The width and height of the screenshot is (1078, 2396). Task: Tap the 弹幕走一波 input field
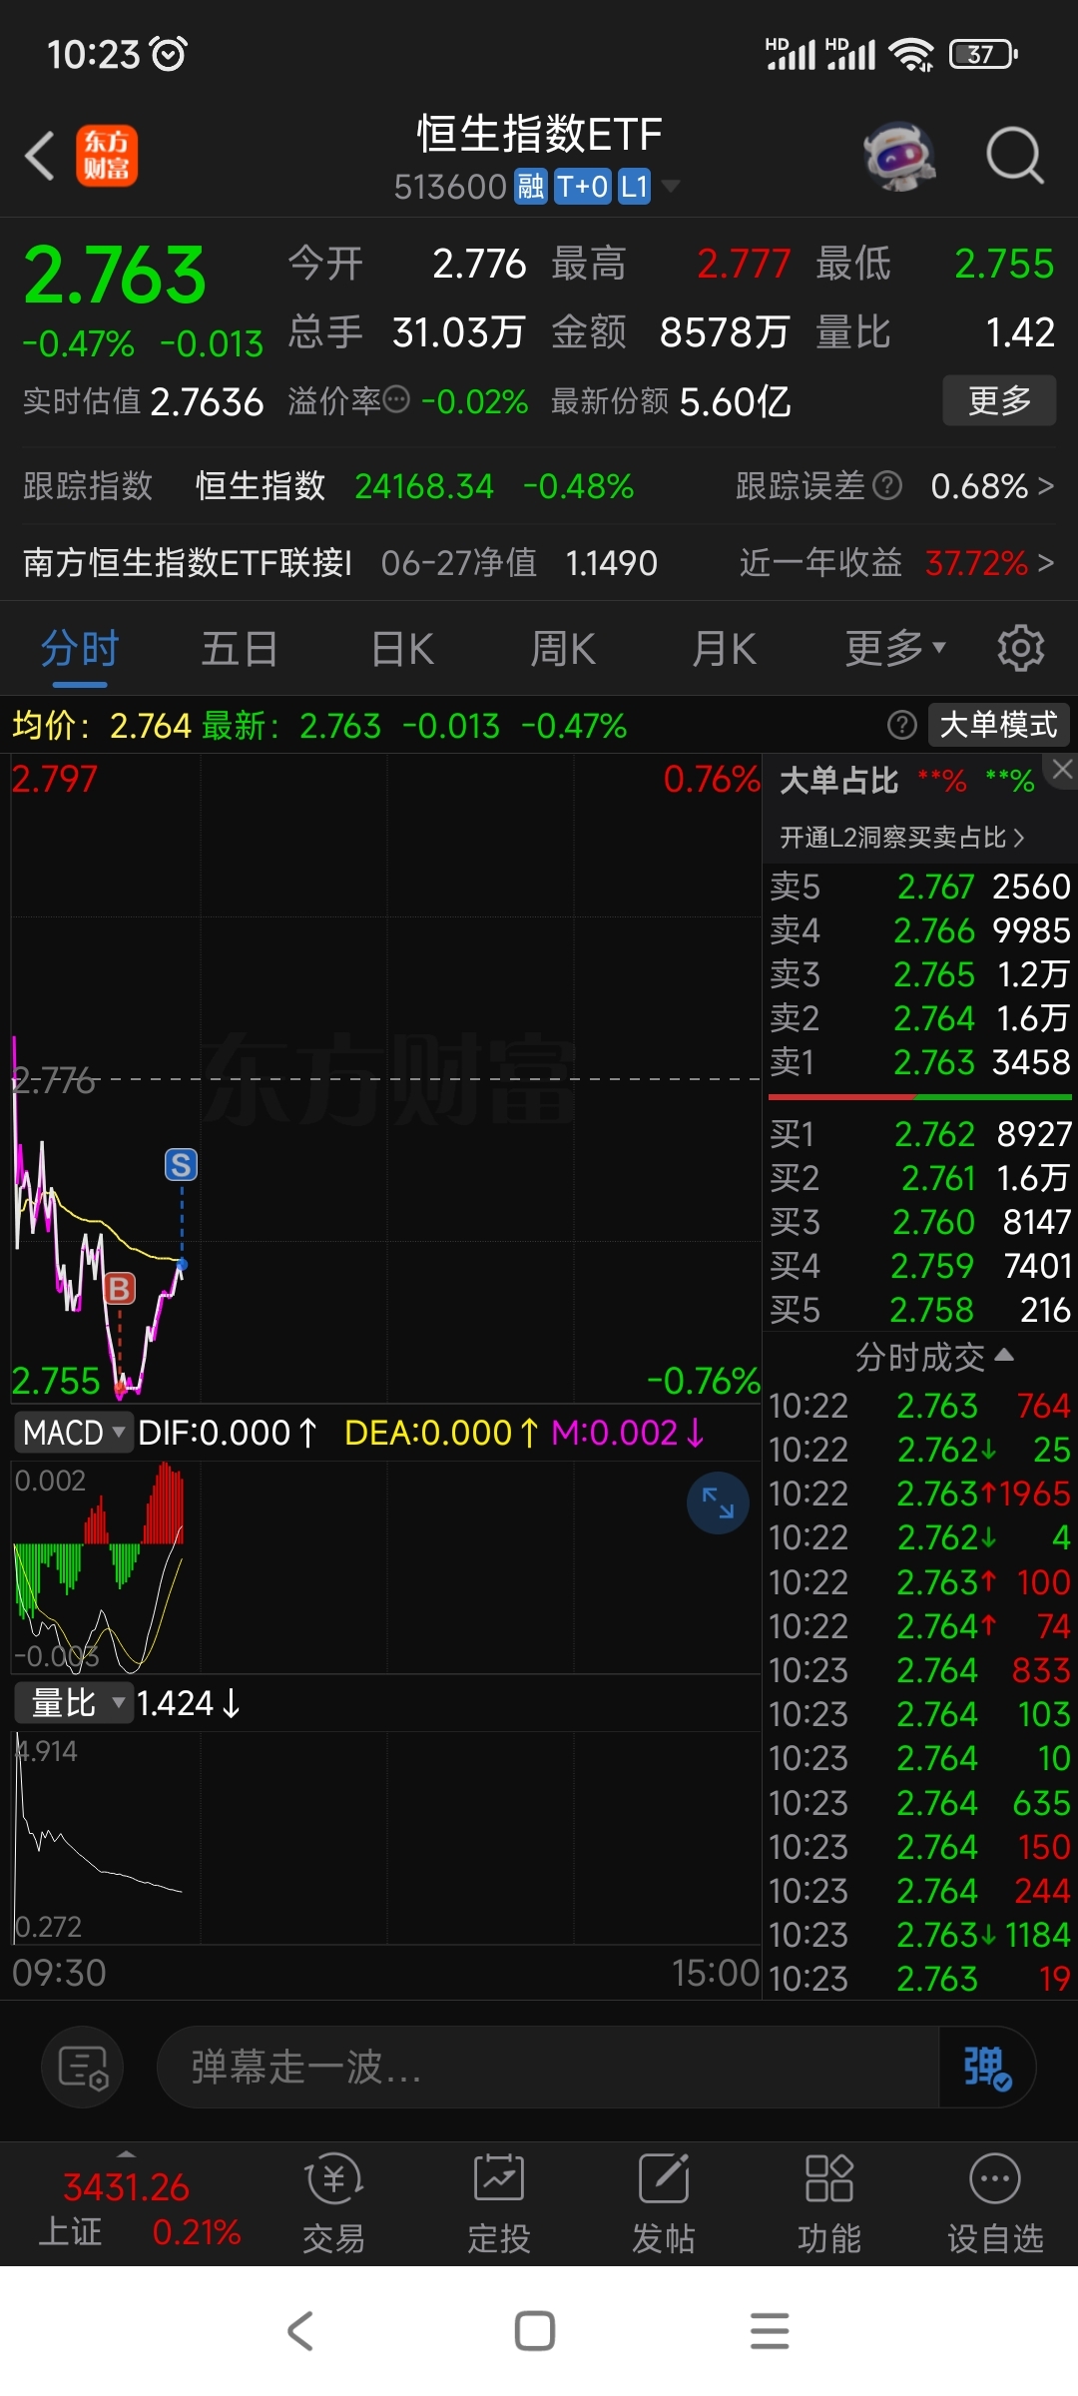(549, 2068)
